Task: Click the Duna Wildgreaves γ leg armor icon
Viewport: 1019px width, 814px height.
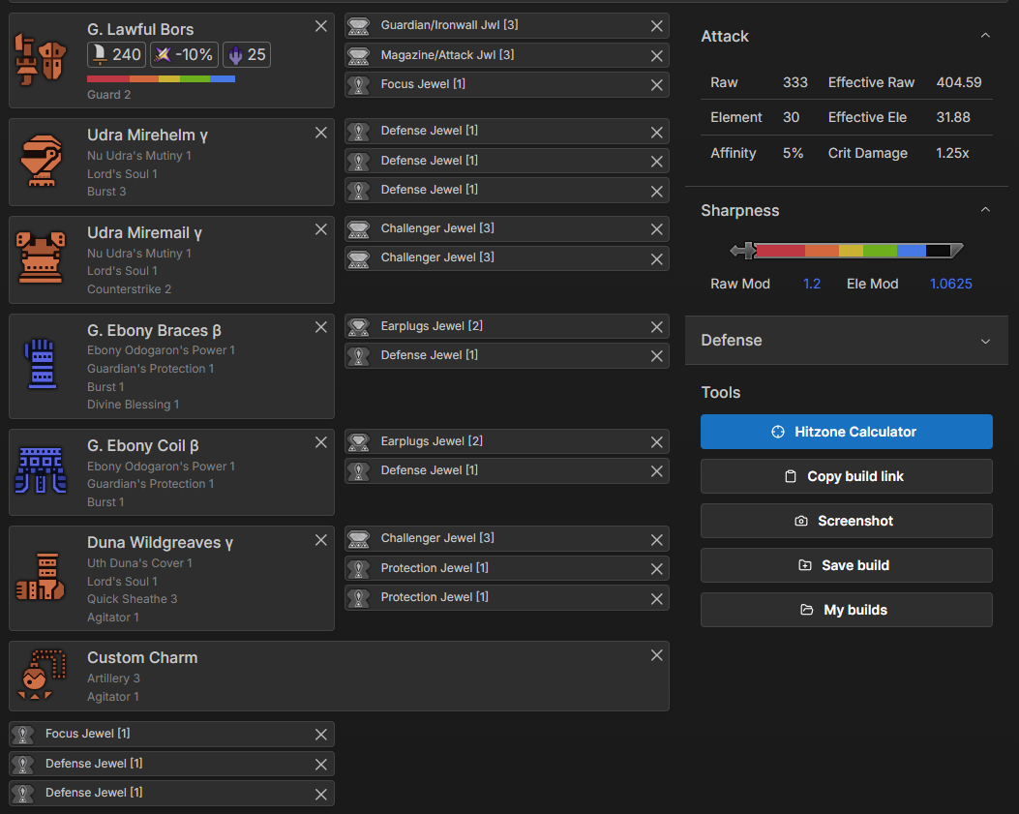Action: tap(41, 577)
